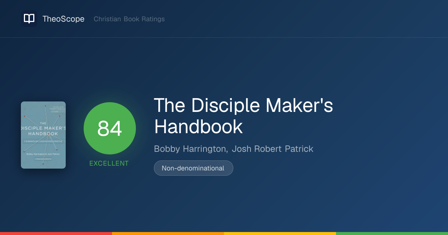
Task: Click The Disciple Maker's Handbook title
Action: coord(243,116)
